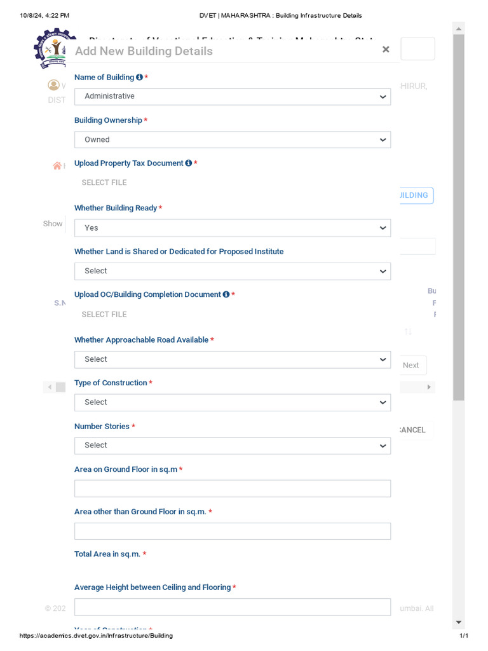Image resolution: width=488 pixels, height=651 pixels.
Task: Click SELECT FILE under OC/Building Completion Document
Action: pos(104,315)
